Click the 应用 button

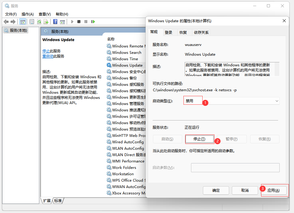[274, 190]
